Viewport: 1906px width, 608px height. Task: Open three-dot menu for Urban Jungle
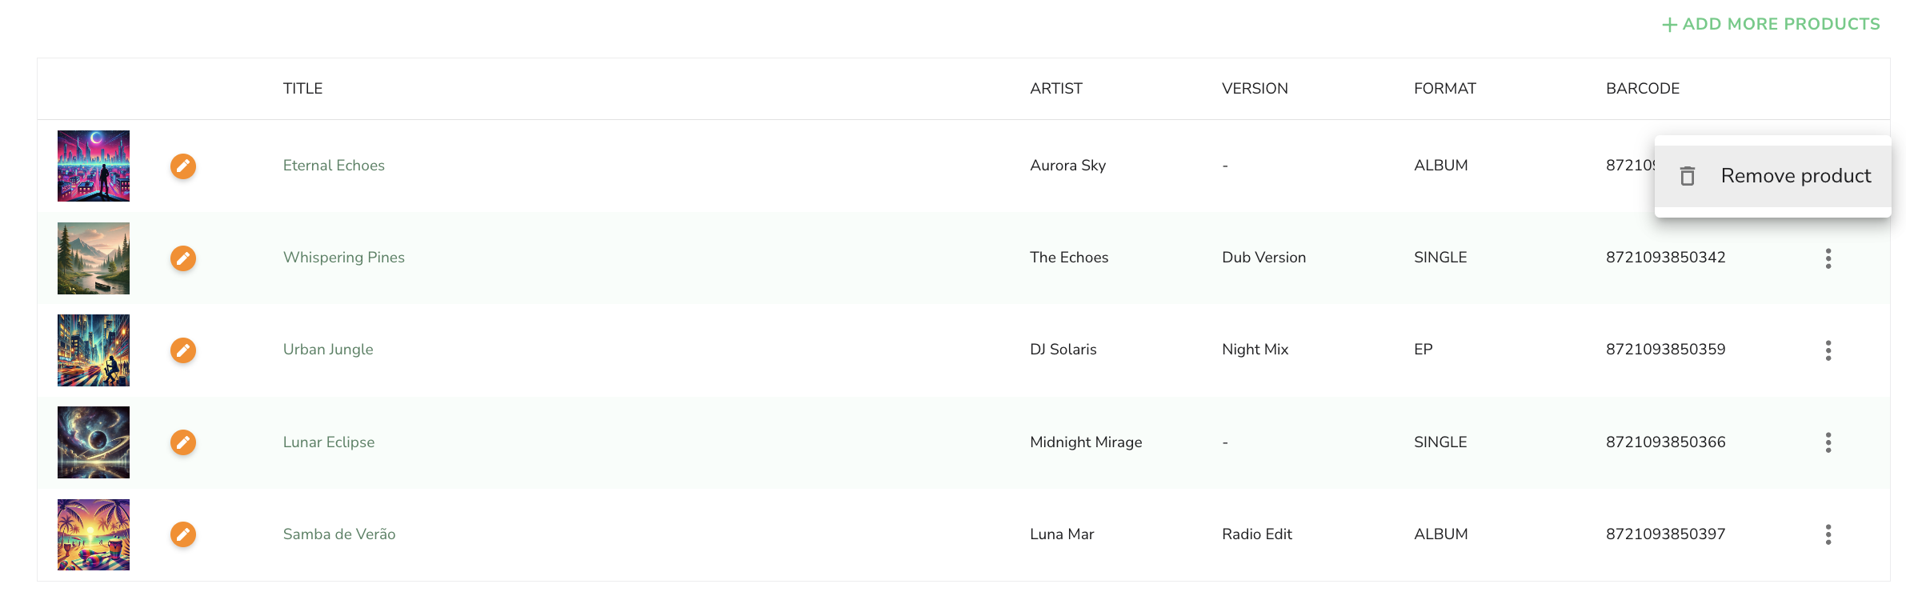1828,350
